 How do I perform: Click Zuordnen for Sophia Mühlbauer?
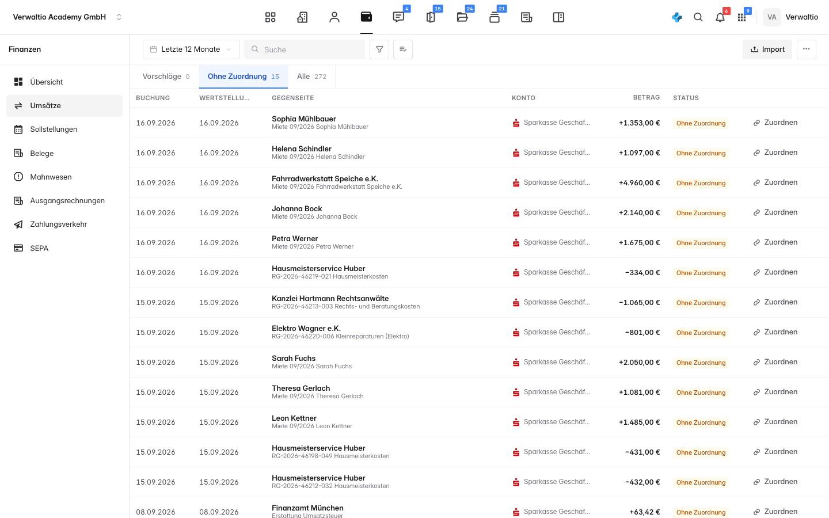pyautogui.click(x=775, y=123)
